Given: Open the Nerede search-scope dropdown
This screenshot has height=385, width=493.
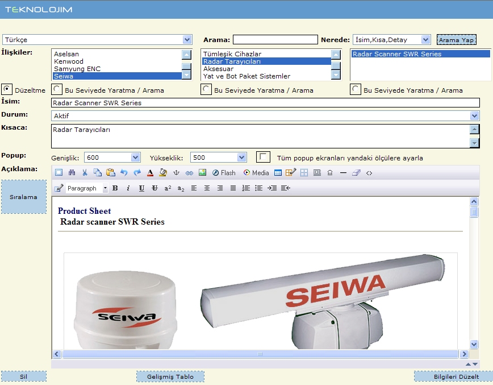Looking at the screenshot, I should (426, 40).
